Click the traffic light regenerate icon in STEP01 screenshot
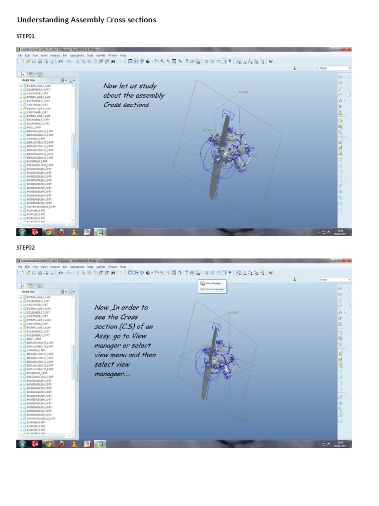379x506 pixels. point(295,68)
